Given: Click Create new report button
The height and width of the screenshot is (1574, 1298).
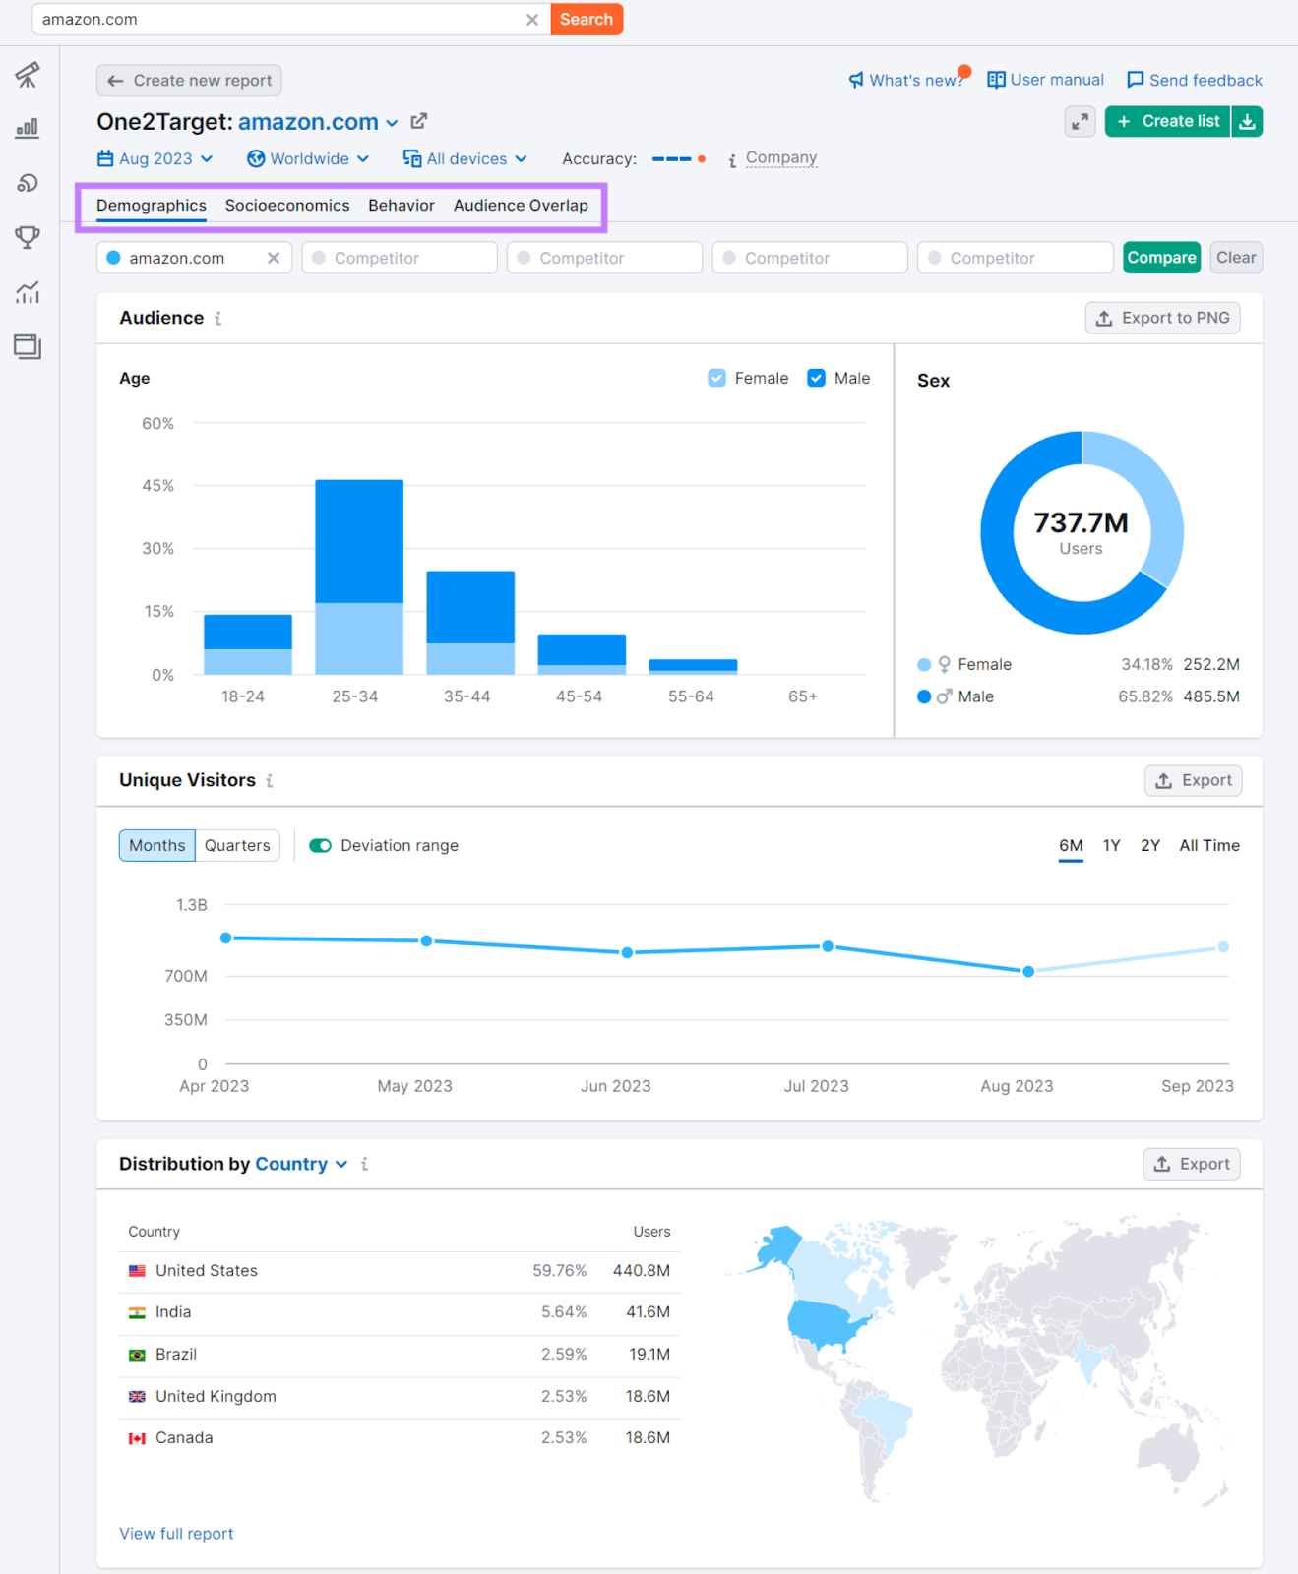Looking at the screenshot, I should coord(190,81).
